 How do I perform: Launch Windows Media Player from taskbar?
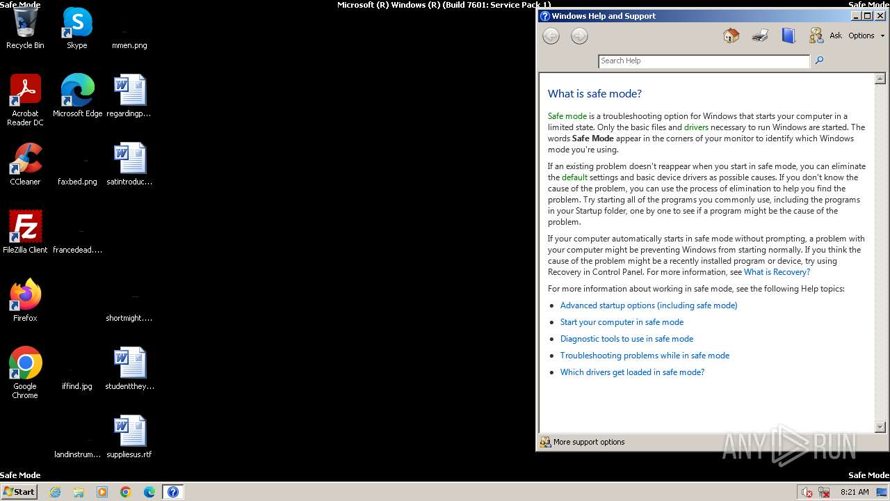coord(102,492)
